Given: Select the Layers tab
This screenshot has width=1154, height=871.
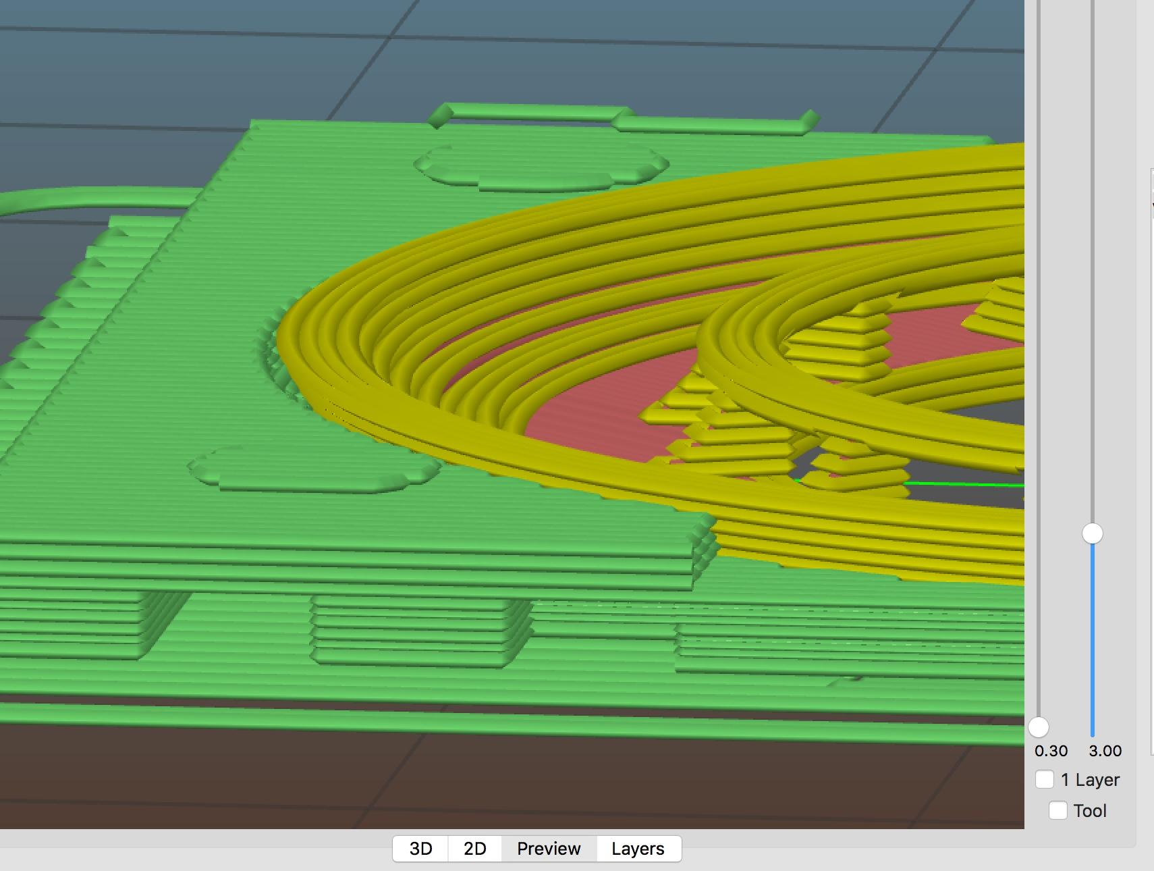Looking at the screenshot, I should 638,849.
